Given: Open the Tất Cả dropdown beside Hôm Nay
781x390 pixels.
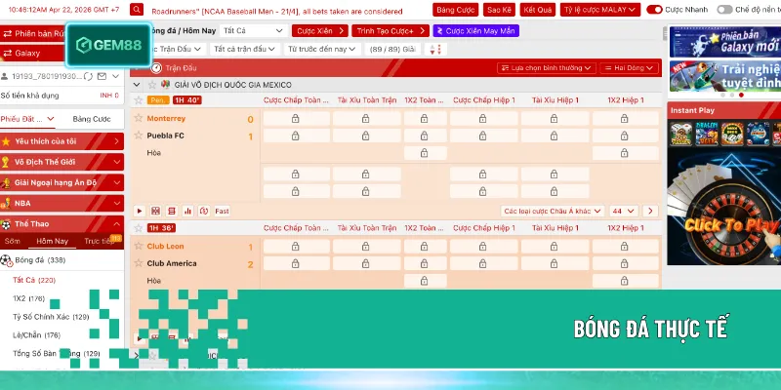Looking at the screenshot, I should (254, 31).
